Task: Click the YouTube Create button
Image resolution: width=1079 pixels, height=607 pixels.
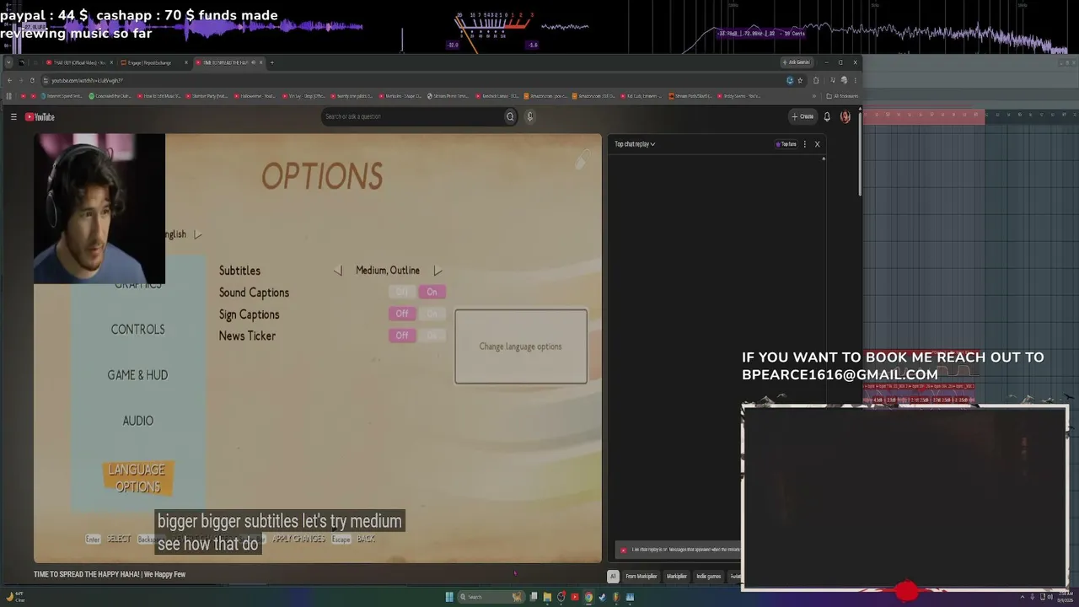Action: tap(803, 116)
